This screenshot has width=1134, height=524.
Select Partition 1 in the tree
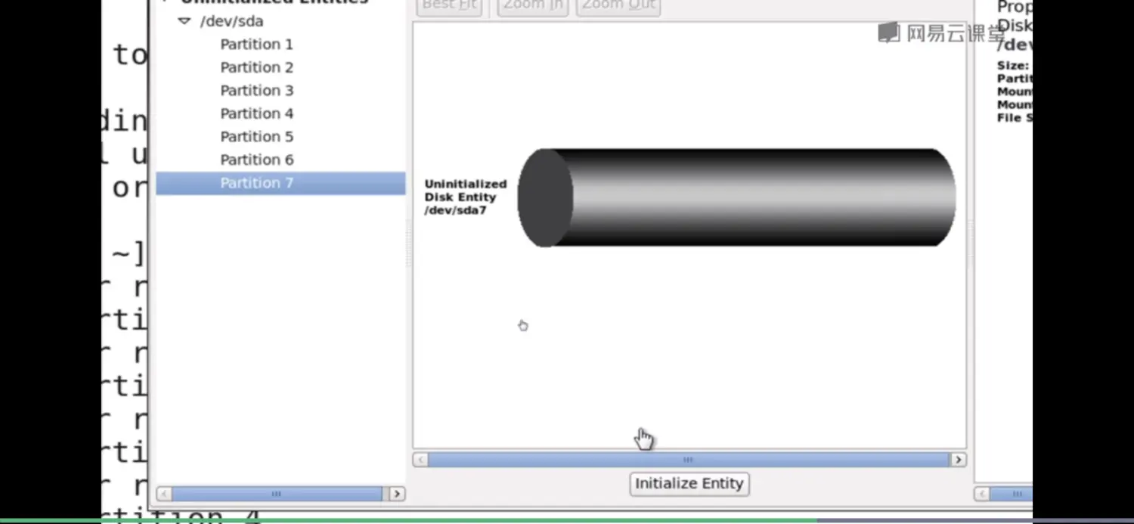coord(256,45)
